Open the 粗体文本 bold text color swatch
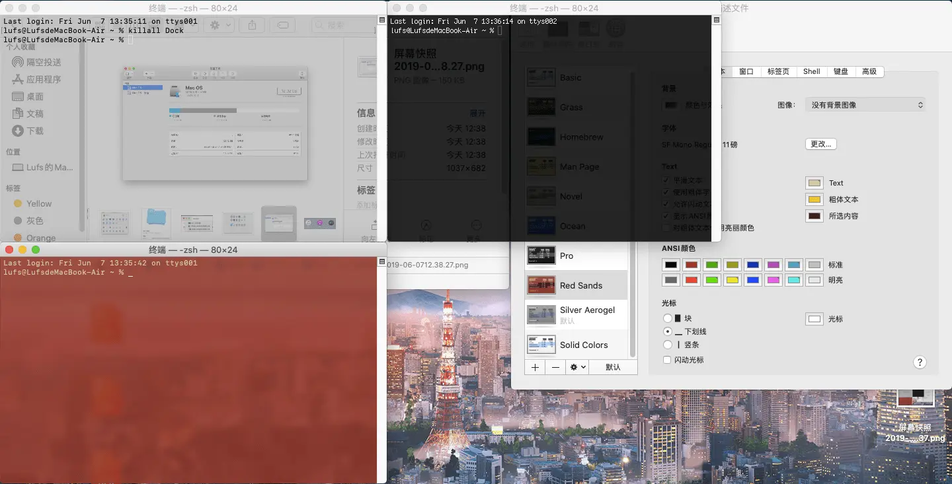952x484 pixels. pyautogui.click(x=814, y=199)
